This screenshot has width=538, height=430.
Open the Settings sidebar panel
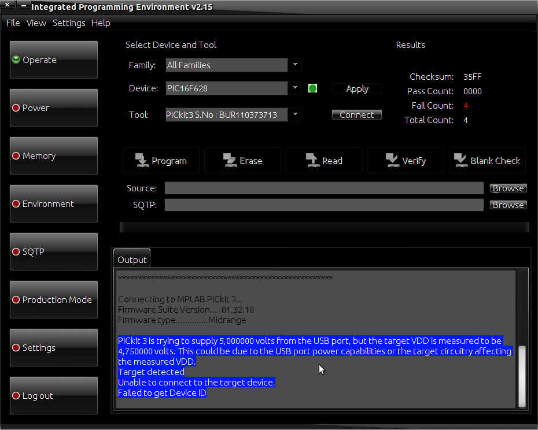pos(54,348)
